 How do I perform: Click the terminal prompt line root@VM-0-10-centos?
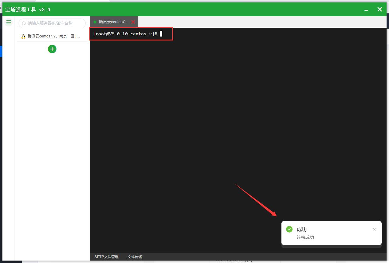click(x=125, y=34)
